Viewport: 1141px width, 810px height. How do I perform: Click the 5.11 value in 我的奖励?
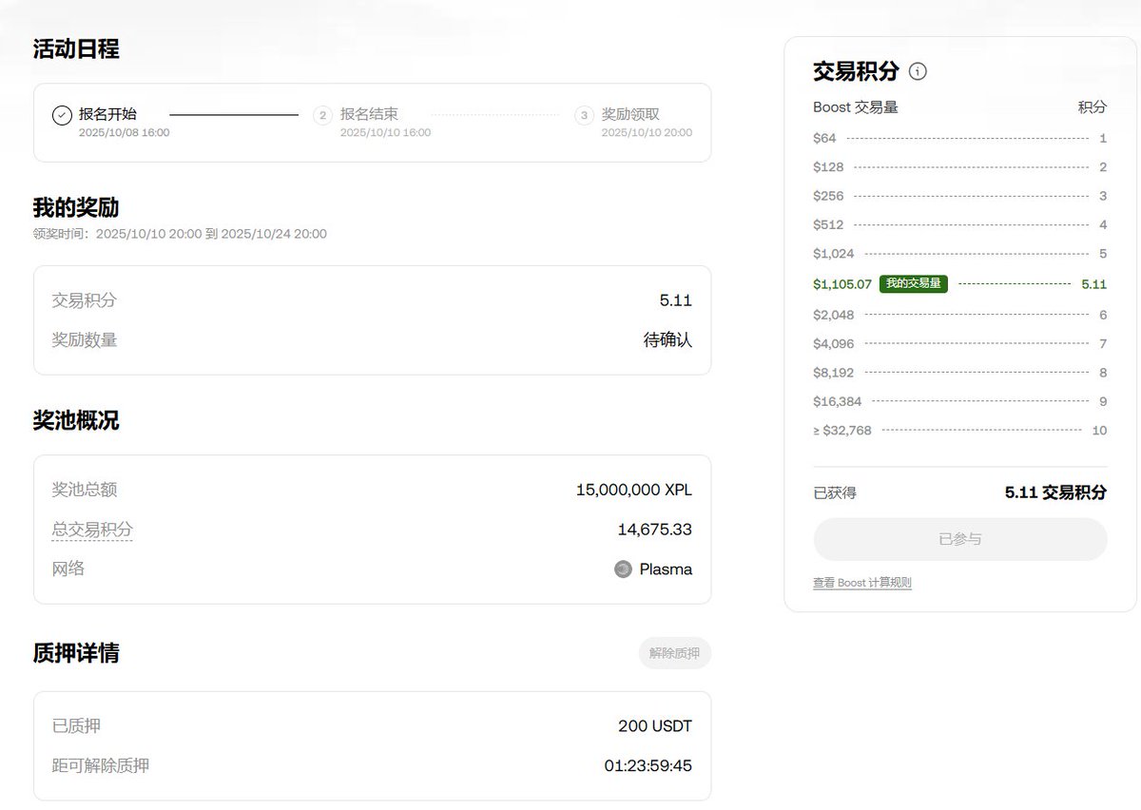tap(676, 300)
